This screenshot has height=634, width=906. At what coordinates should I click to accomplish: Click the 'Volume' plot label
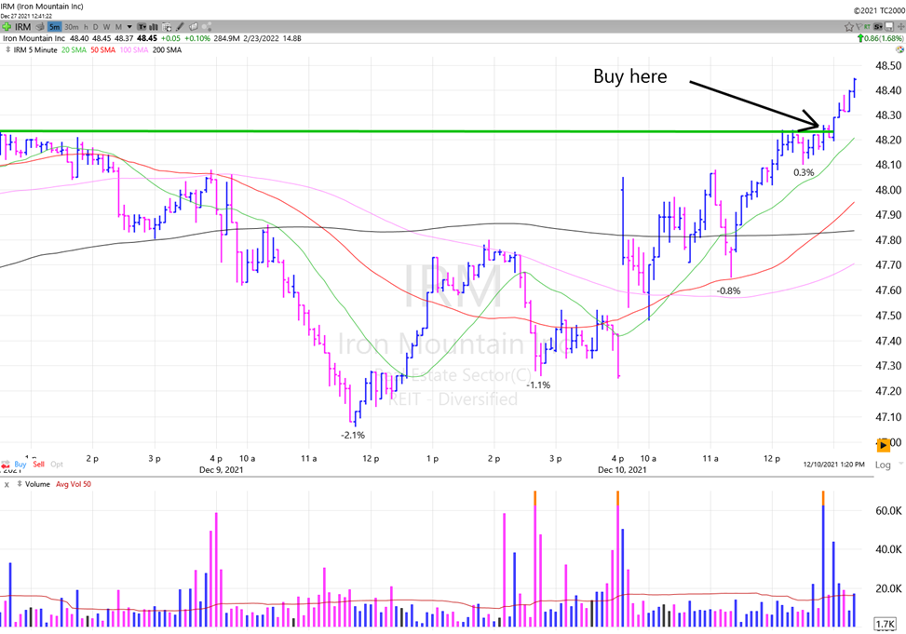tap(37, 484)
